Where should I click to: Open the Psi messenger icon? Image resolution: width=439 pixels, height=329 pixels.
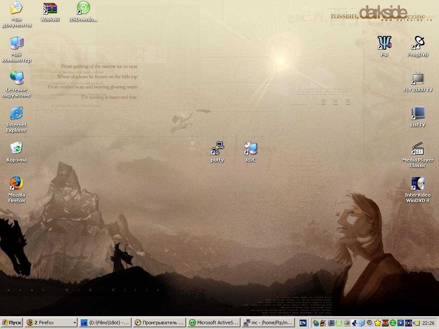click(x=384, y=43)
